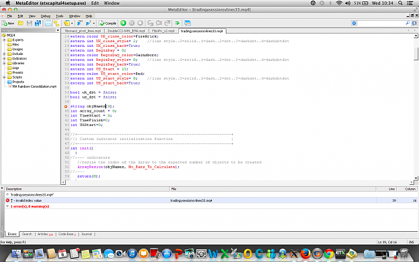Click the '1 error(s), 0 warning(s)' summary line
Screen dimensions: 419x262
pos(30,206)
